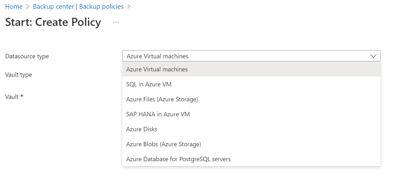Choose SQL in Azure VM option
The height and width of the screenshot is (188, 420).
tap(149, 84)
